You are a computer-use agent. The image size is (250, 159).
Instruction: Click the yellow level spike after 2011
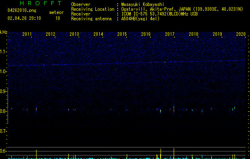click(36, 154)
